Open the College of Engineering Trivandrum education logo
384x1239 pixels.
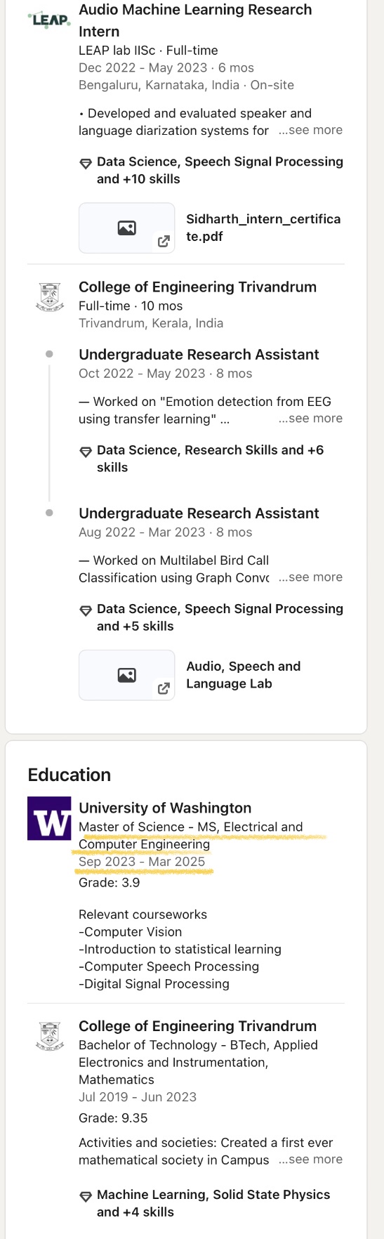coord(49,1036)
